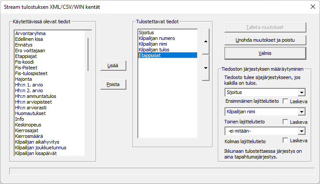Select Fis-Pisteet in available fields list

pyautogui.click(x=26, y=68)
